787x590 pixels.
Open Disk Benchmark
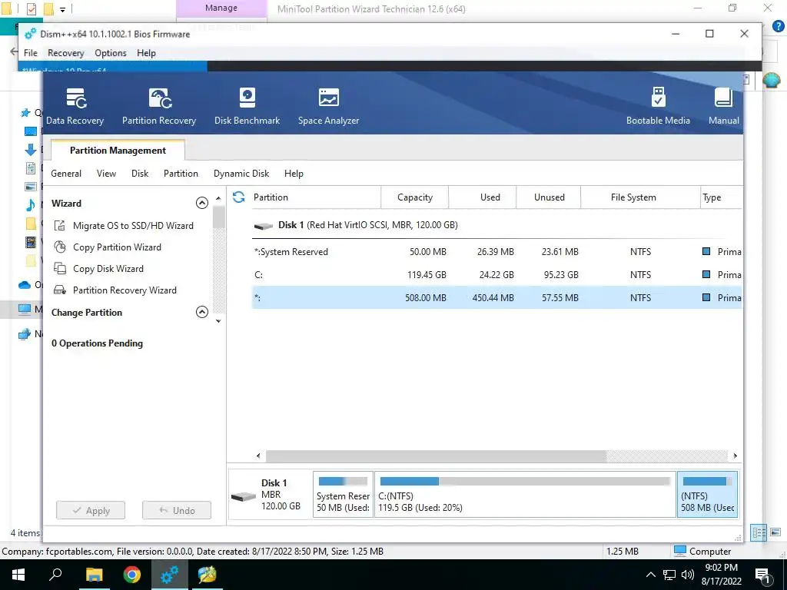pyautogui.click(x=247, y=106)
